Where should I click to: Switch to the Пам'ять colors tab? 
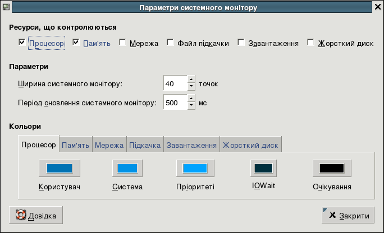click(75, 145)
